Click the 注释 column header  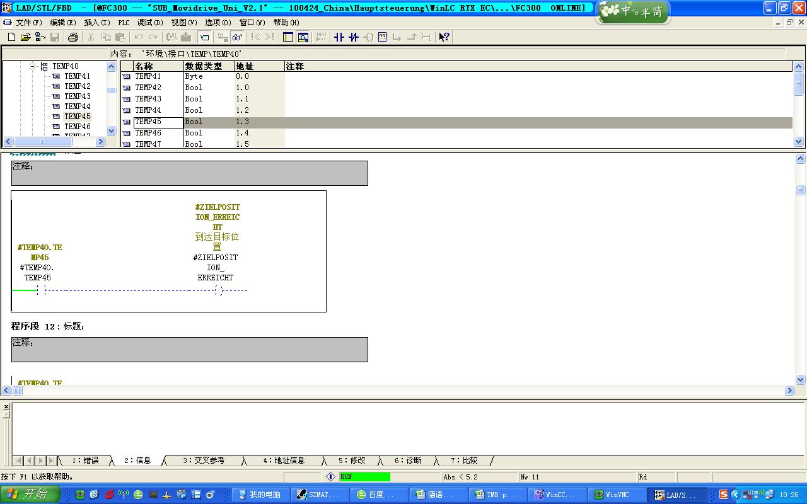[538, 66]
